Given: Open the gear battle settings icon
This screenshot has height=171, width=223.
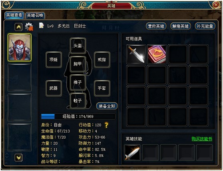Looking at the screenshot, I should coord(29,27).
